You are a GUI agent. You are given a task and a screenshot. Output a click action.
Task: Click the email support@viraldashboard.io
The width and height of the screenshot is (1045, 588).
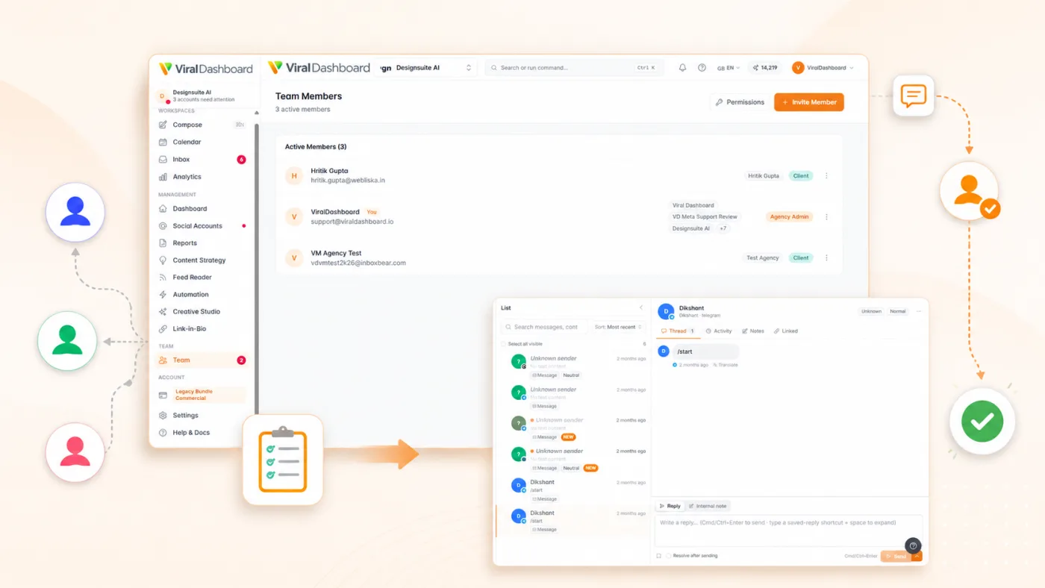[352, 222]
